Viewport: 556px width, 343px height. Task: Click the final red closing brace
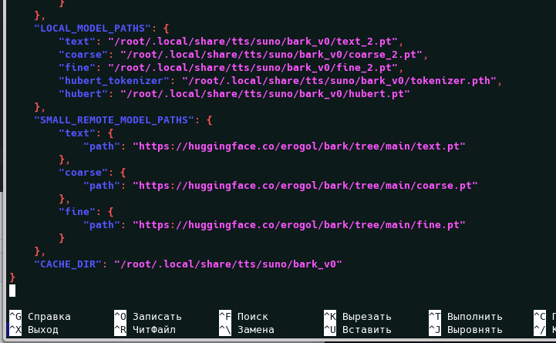[12, 277]
